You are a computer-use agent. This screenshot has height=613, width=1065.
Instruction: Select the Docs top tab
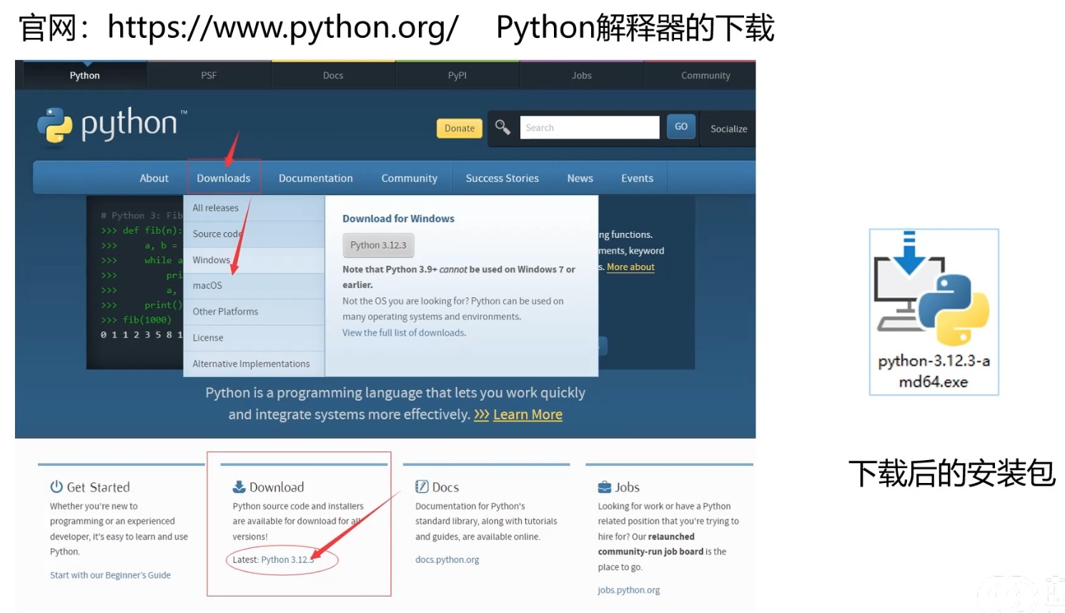coord(333,75)
